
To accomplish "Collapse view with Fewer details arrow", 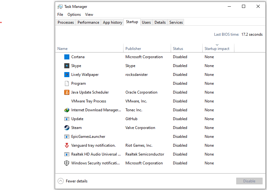I will [60, 181].
